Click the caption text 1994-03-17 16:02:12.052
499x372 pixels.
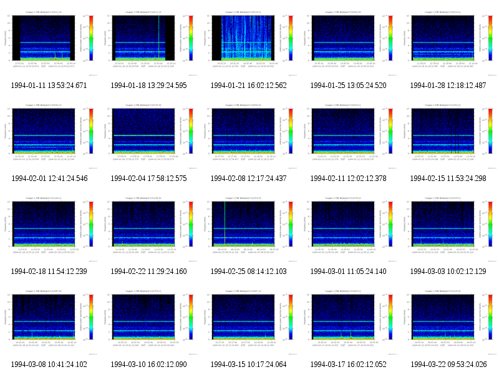click(x=348, y=365)
